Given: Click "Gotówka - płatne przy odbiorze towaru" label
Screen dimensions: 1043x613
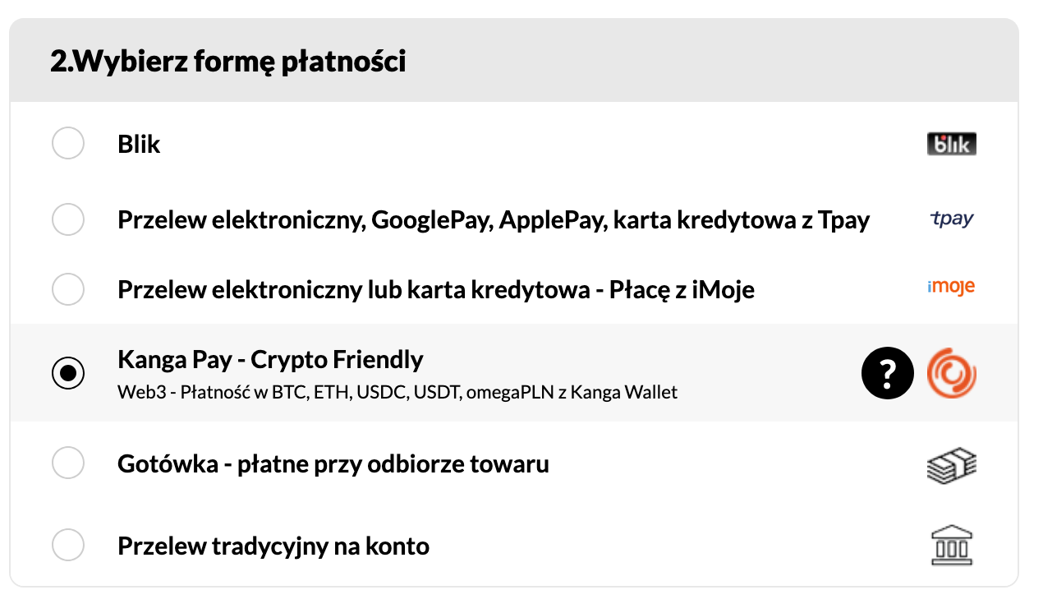Looking at the screenshot, I should pos(333,464).
